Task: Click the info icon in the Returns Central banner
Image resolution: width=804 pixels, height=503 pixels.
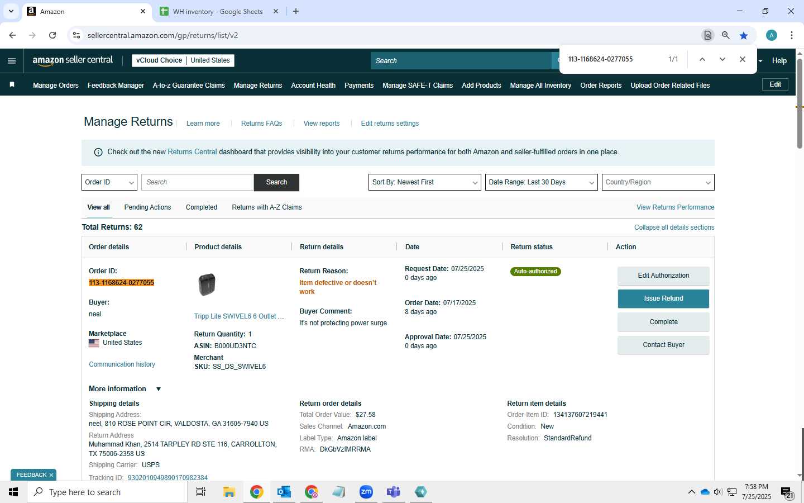Action: pyautogui.click(x=98, y=152)
